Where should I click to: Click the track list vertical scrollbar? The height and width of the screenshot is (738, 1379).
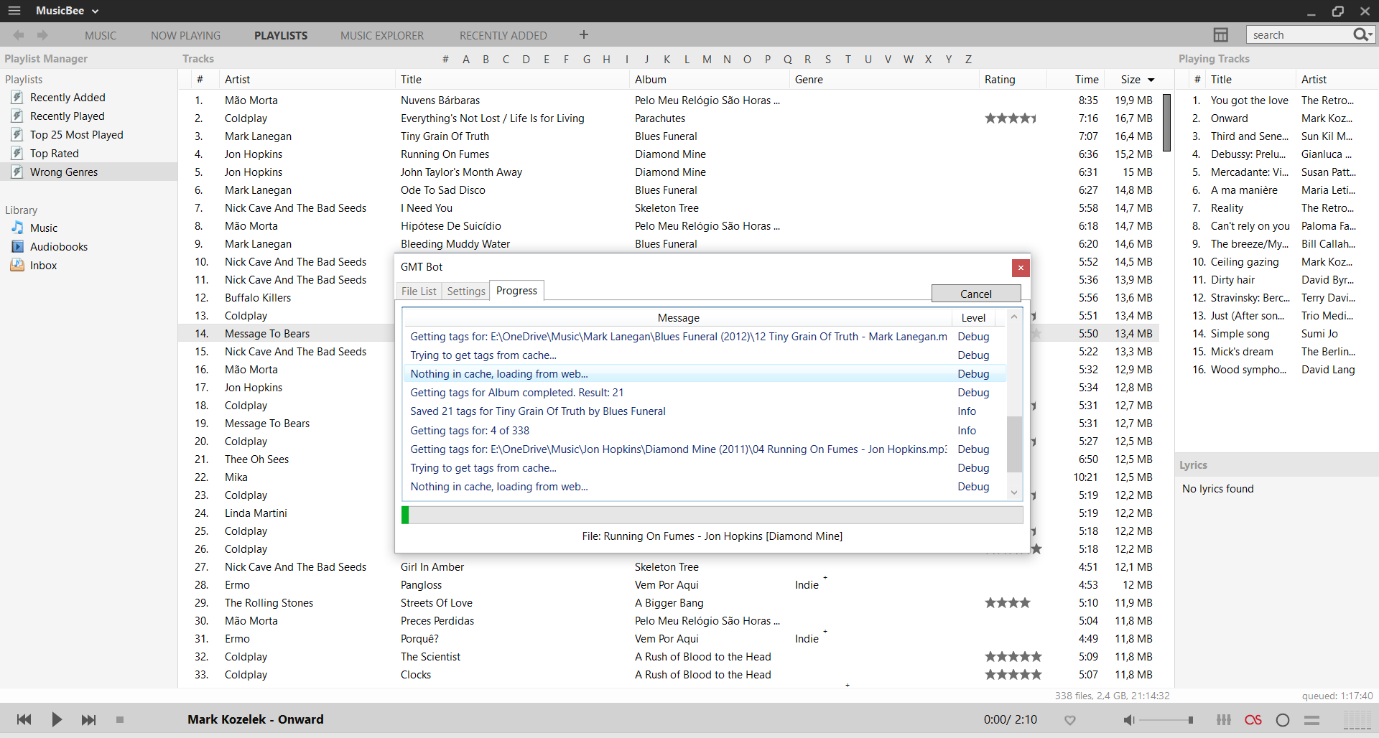1167,123
